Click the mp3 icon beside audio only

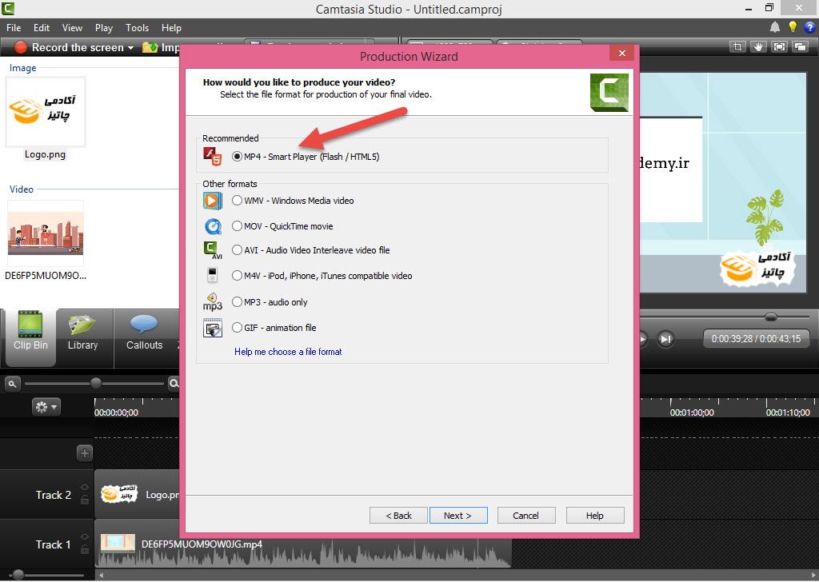pyautogui.click(x=213, y=301)
